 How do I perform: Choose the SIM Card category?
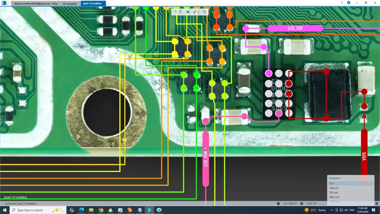click(334, 197)
